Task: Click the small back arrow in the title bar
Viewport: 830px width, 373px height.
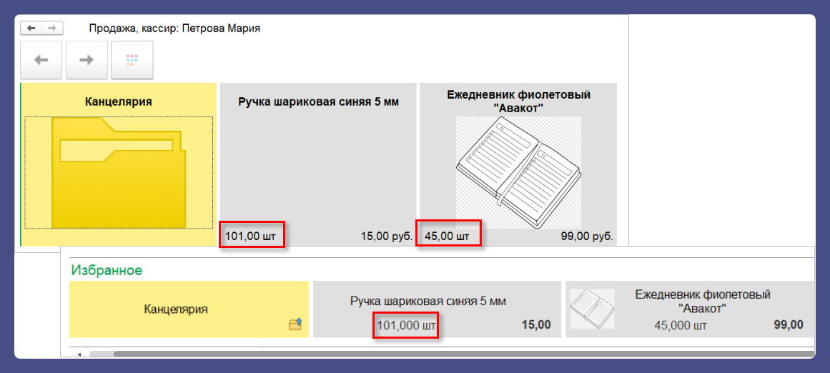Action: 31,28
